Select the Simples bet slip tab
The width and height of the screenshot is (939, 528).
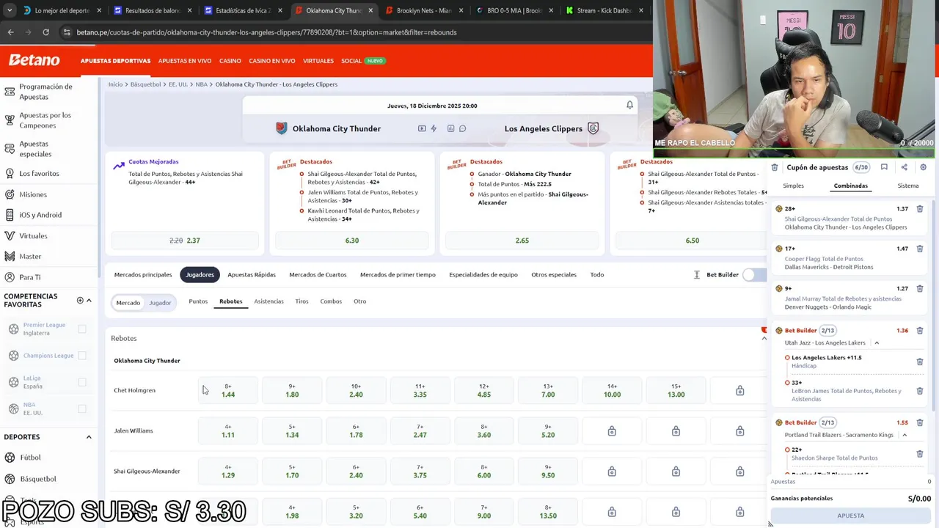tap(793, 186)
